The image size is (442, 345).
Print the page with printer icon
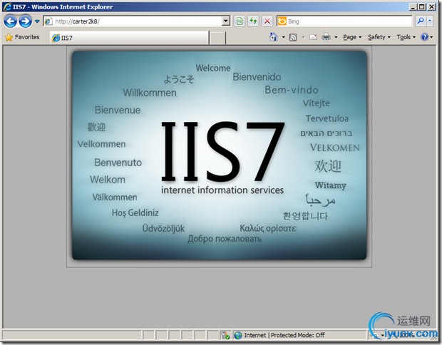pyautogui.click(x=326, y=37)
